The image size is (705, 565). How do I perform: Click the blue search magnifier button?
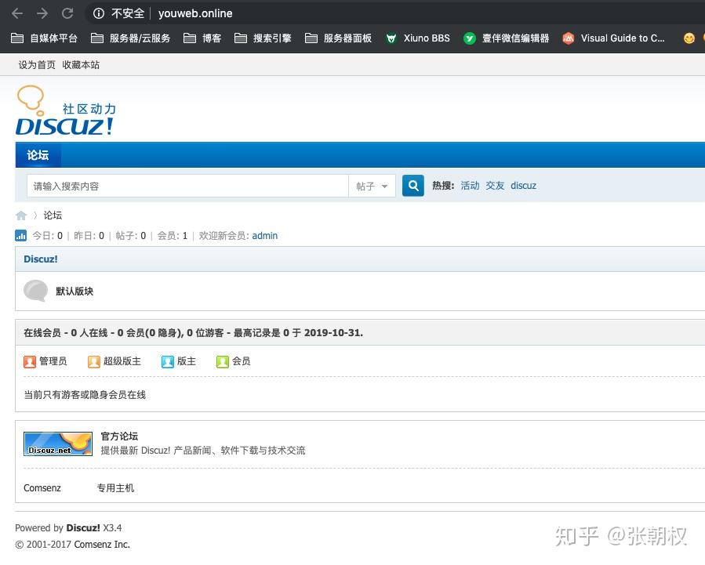[x=412, y=186]
